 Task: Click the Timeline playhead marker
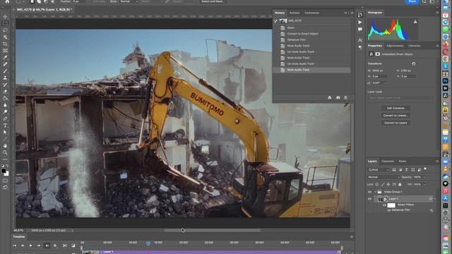tap(148, 243)
